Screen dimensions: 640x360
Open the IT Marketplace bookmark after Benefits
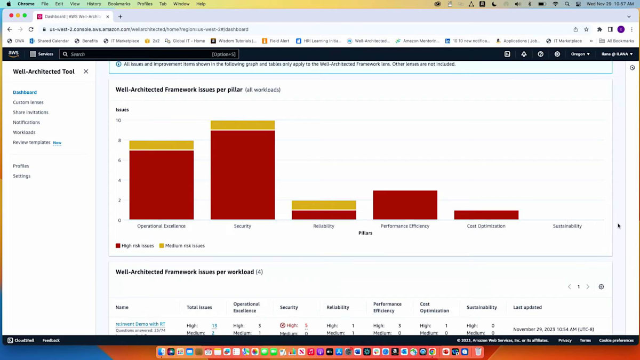pyautogui.click(x=121, y=41)
